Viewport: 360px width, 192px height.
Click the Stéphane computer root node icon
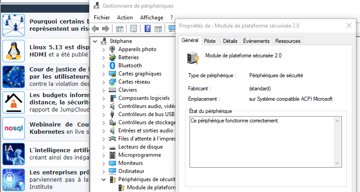[104, 41]
